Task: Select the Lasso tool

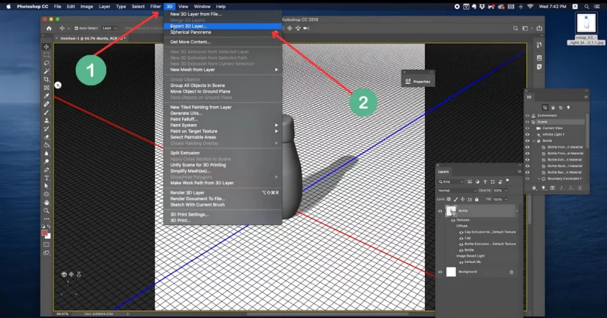Action: click(46, 63)
